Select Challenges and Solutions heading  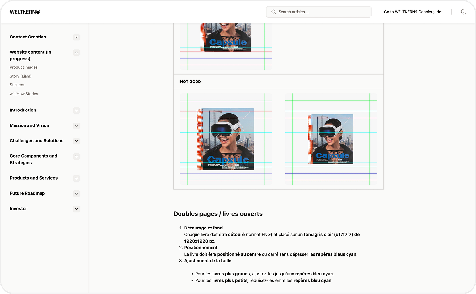click(x=37, y=141)
